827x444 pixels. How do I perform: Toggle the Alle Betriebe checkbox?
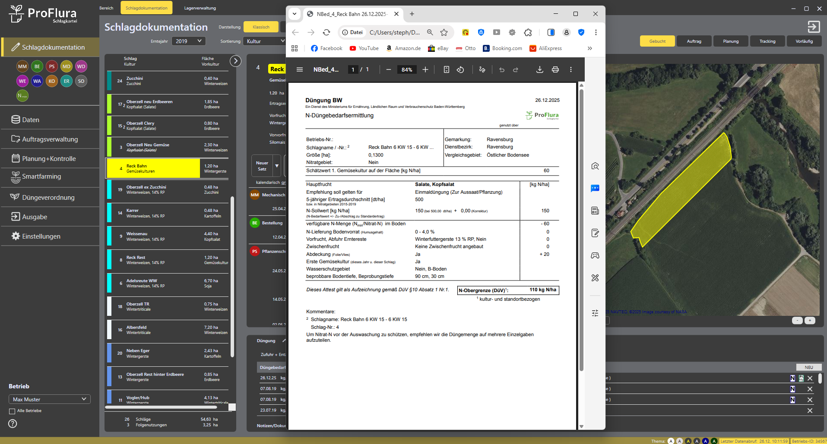12,411
